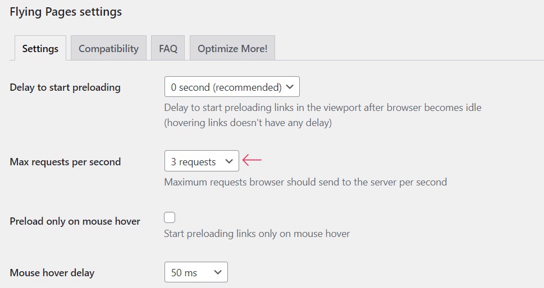Click the Delay to start preloading label
The width and height of the screenshot is (544, 288).
click(x=65, y=87)
